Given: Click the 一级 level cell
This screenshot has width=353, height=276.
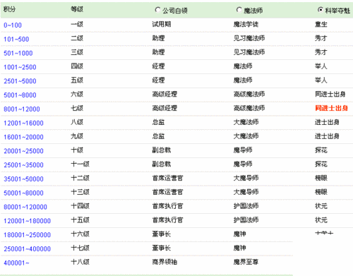Looking at the screenshot, I should (77, 24).
